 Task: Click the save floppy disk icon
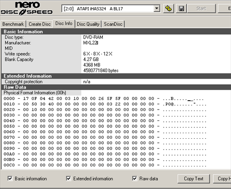click(181, 8)
